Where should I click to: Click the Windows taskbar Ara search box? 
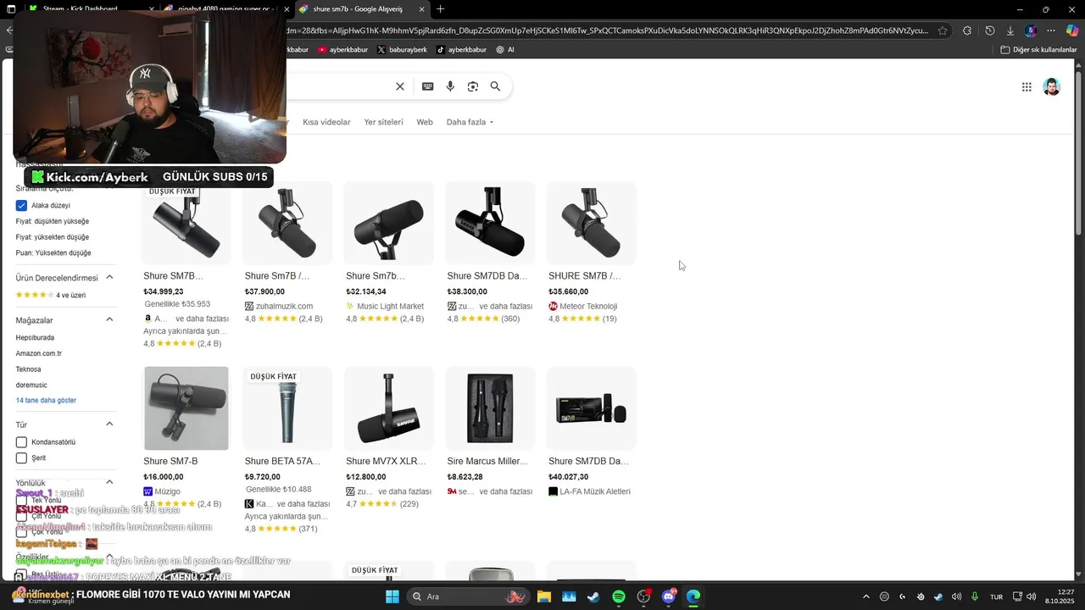pos(469,596)
